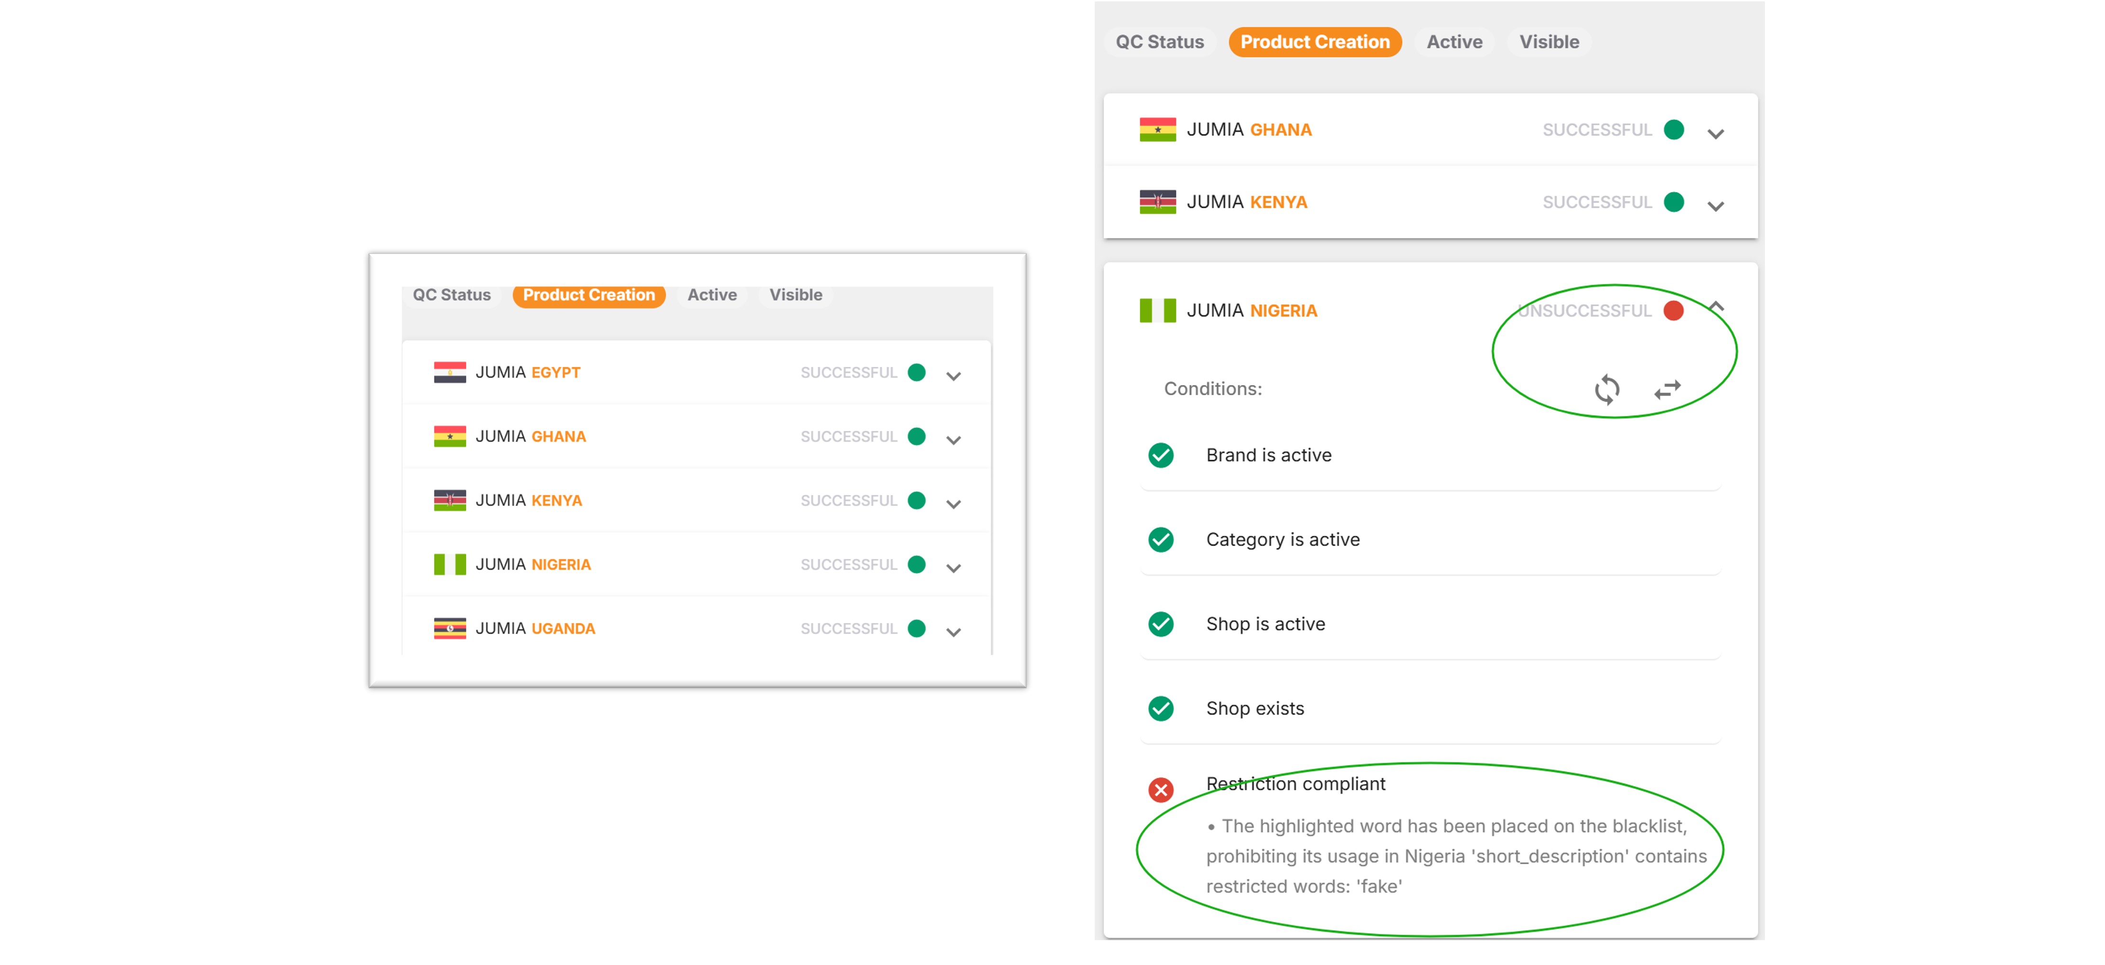2105x965 pixels.
Task: Expand the Jumia Uganda row chevron
Action: 953,632
